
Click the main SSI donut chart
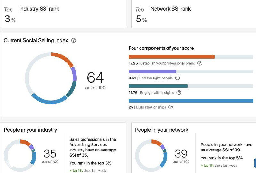[x=51, y=78]
